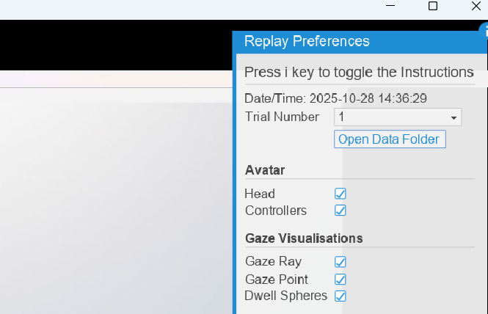The height and width of the screenshot is (314, 488).
Task: Click the Replay Preferences panel title
Action: pos(307,41)
